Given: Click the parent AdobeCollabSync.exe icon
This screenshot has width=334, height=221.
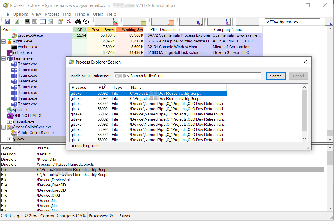Looking at the screenshot, I should click(9, 127).
